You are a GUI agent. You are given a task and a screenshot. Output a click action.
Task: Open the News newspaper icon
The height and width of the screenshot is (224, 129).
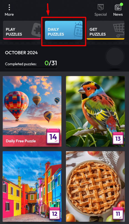click(x=118, y=7)
